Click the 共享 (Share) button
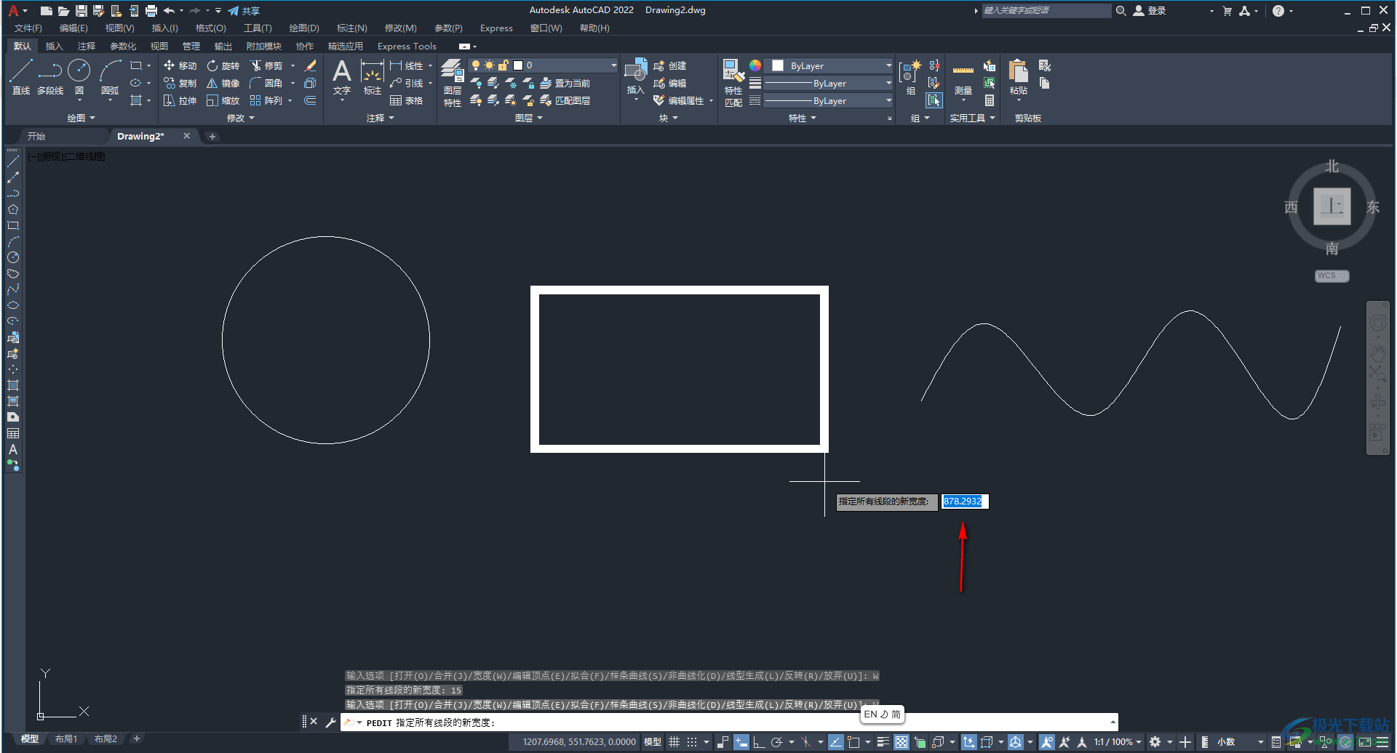This screenshot has width=1397, height=753. 244,11
